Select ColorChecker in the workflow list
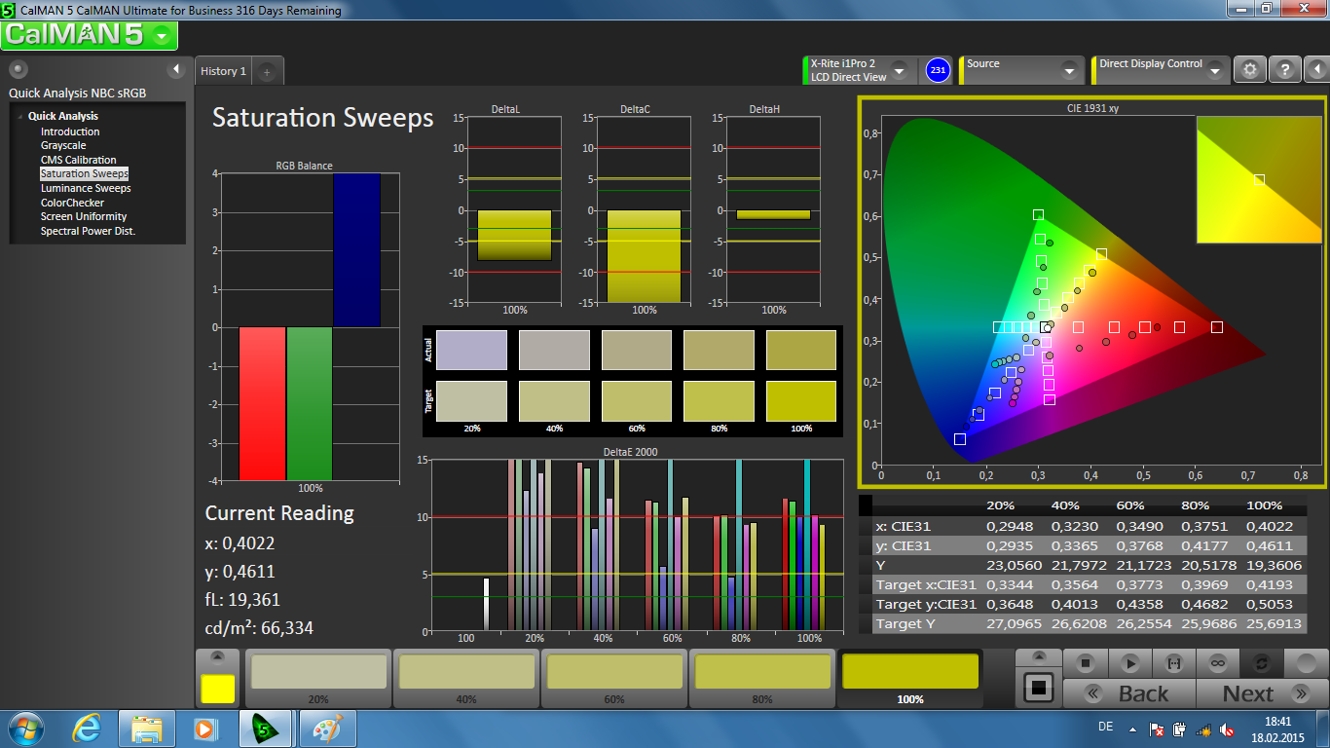 pyautogui.click(x=72, y=203)
